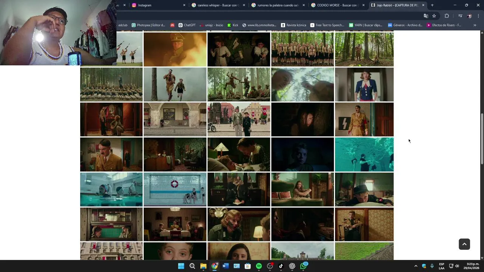This screenshot has width=484, height=272.
Task: Open the Free Text to Speech bookmark
Action: 327,25
